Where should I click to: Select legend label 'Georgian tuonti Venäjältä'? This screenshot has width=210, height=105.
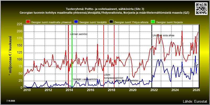point(93,22)
